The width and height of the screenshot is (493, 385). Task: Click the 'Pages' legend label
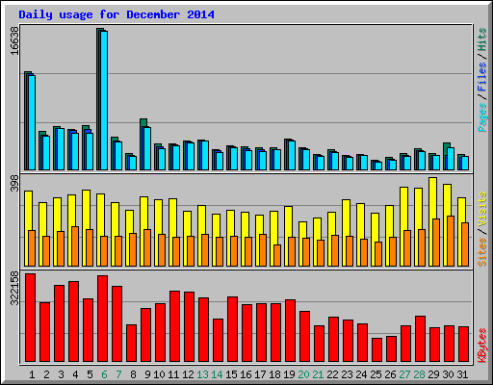click(482, 117)
